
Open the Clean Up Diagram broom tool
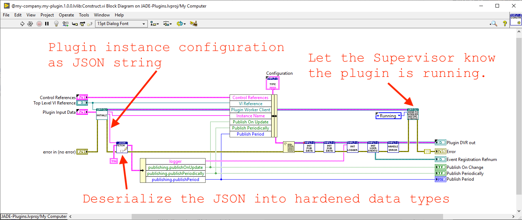coord(193,24)
